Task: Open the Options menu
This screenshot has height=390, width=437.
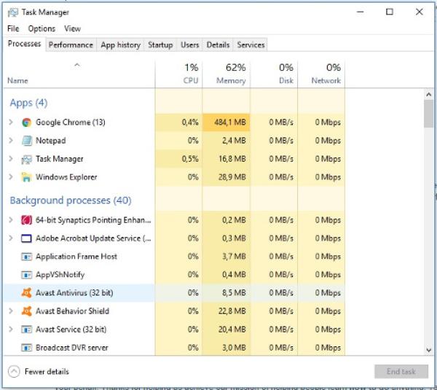Action: pyautogui.click(x=42, y=28)
